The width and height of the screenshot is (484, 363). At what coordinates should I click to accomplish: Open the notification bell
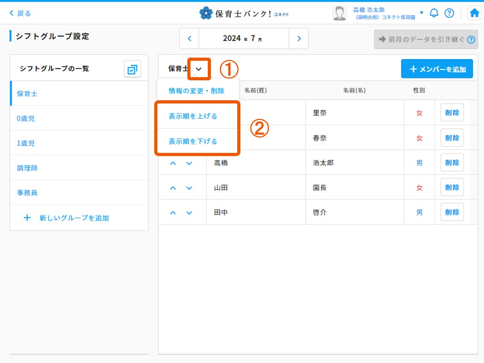click(434, 13)
